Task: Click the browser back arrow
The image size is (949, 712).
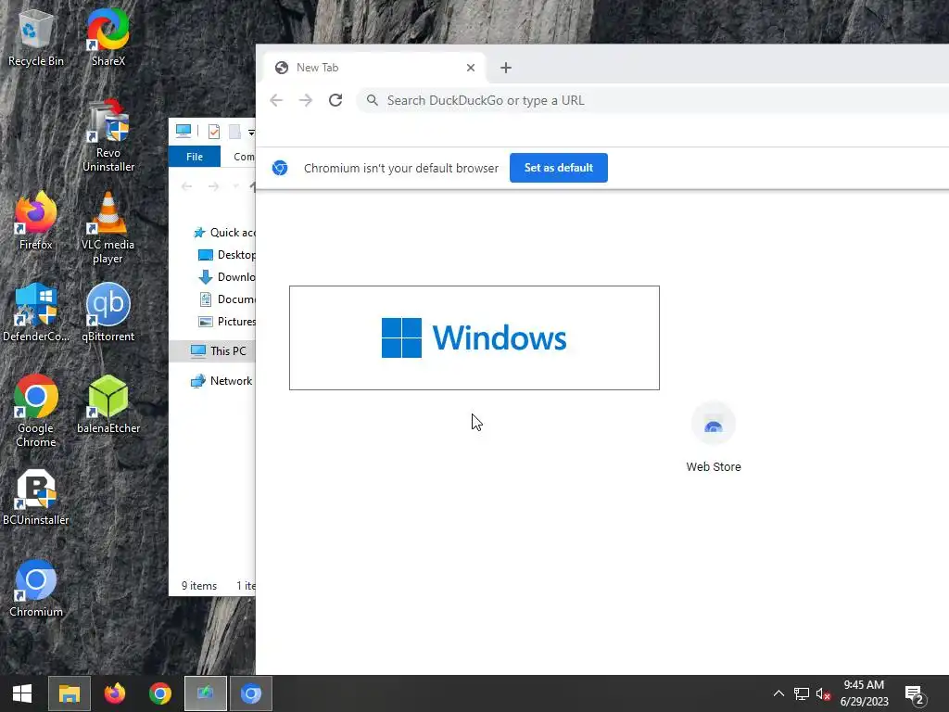Action: 276,100
